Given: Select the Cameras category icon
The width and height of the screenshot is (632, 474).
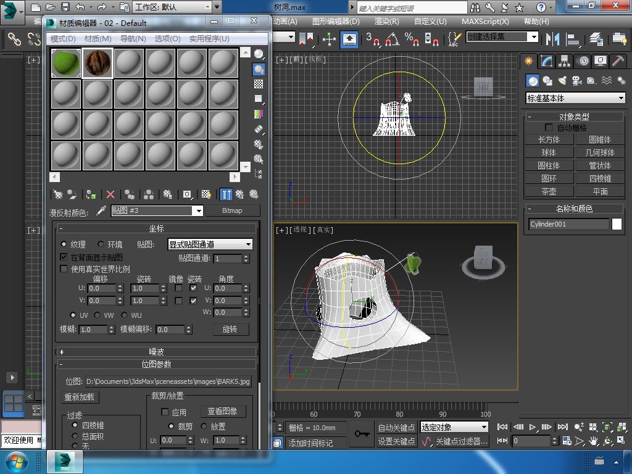Looking at the screenshot, I should click(577, 81).
